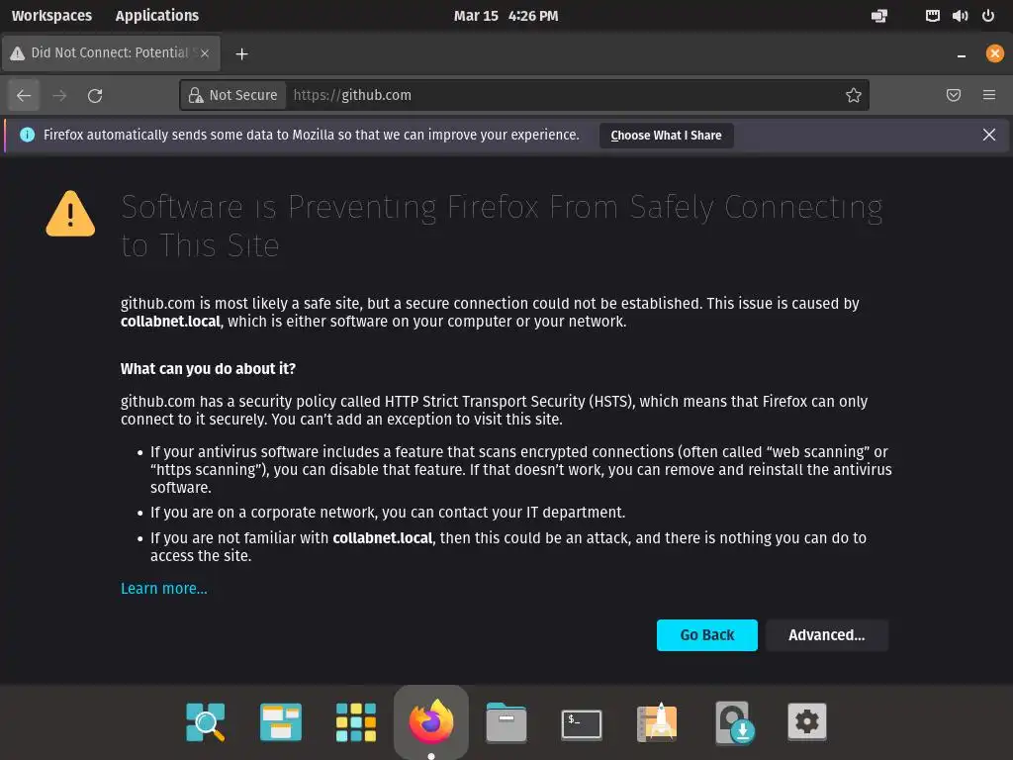Launch the search magnifier dock icon

[206, 721]
